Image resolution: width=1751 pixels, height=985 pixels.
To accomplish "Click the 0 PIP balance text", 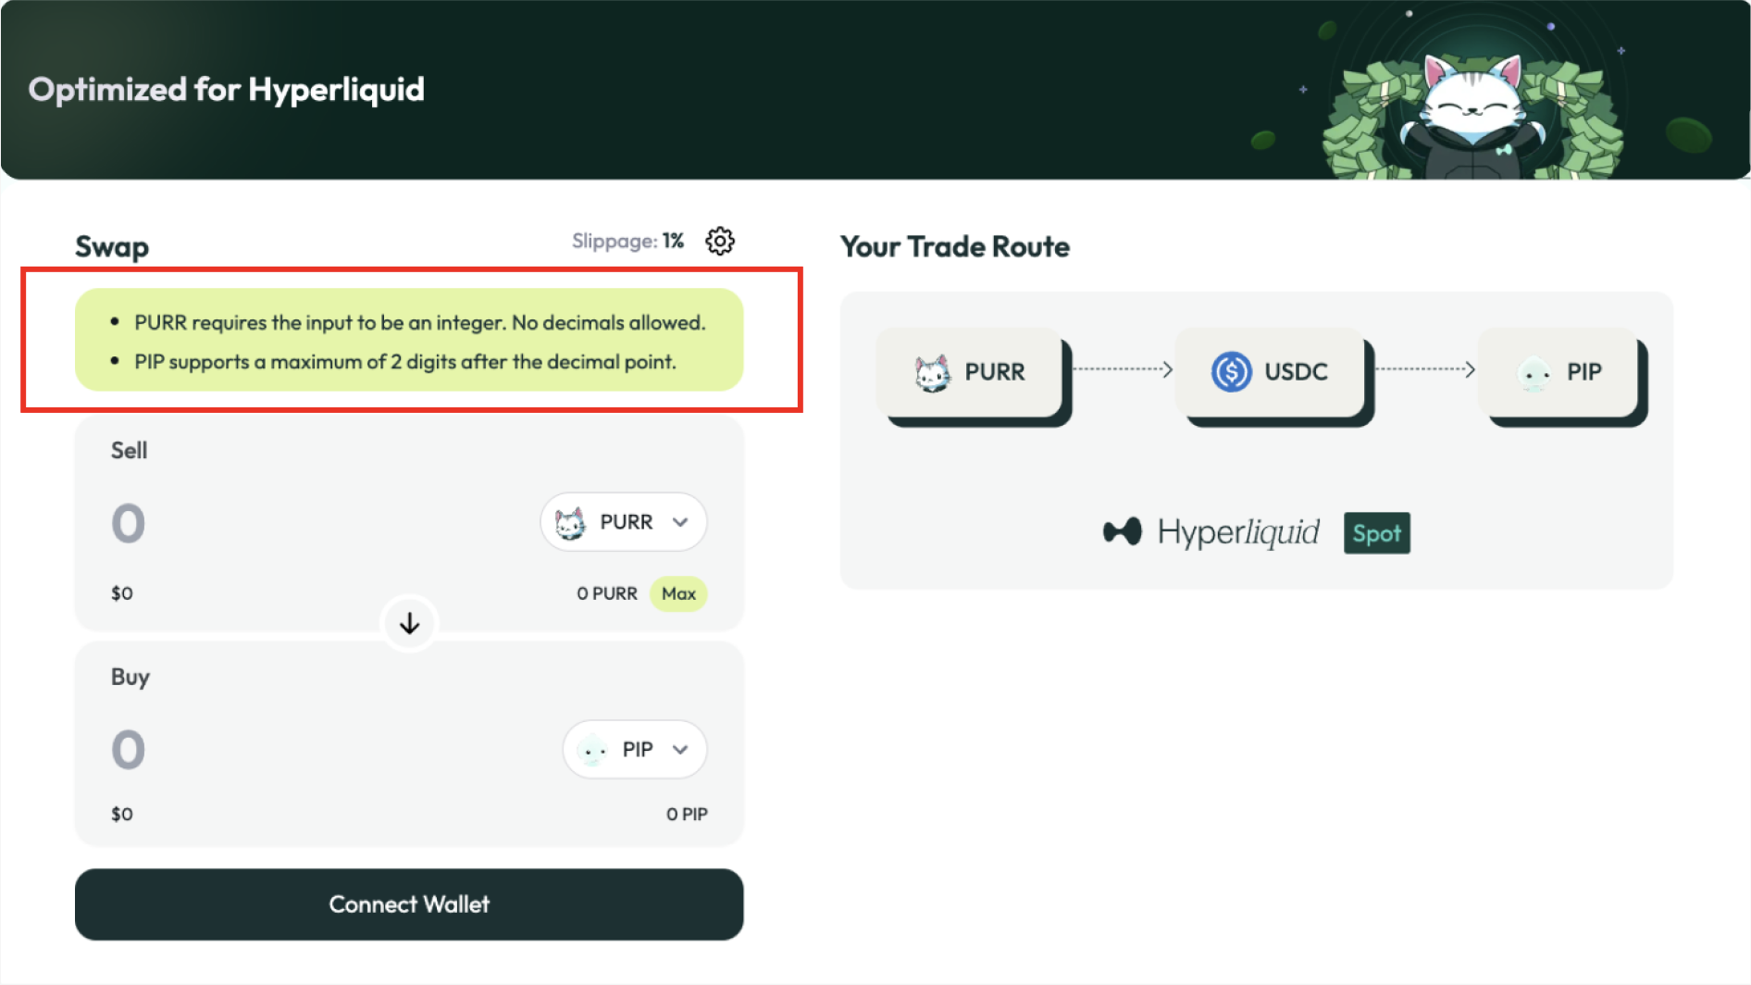I will coord(687,814).
